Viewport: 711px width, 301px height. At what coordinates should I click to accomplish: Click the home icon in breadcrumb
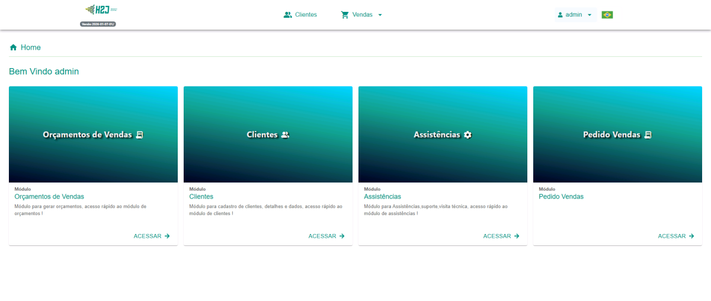pos(13,47)
